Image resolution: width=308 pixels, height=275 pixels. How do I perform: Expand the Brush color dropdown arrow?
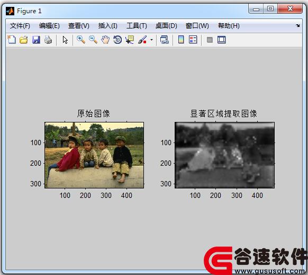(x=151, y=40)
